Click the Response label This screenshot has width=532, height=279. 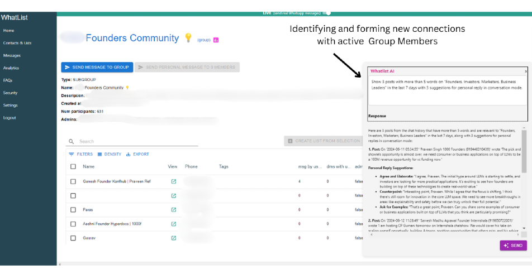coord(377,116)
